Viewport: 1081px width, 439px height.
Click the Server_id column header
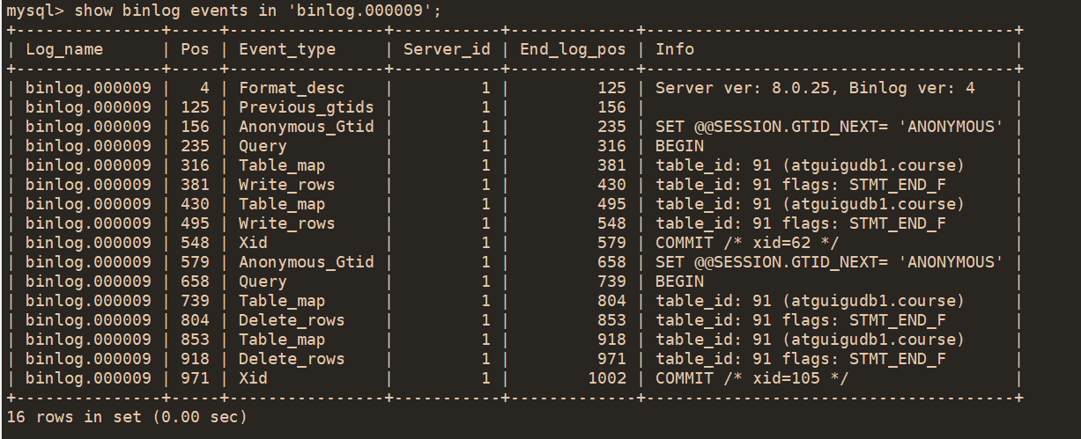pos(447,49)
